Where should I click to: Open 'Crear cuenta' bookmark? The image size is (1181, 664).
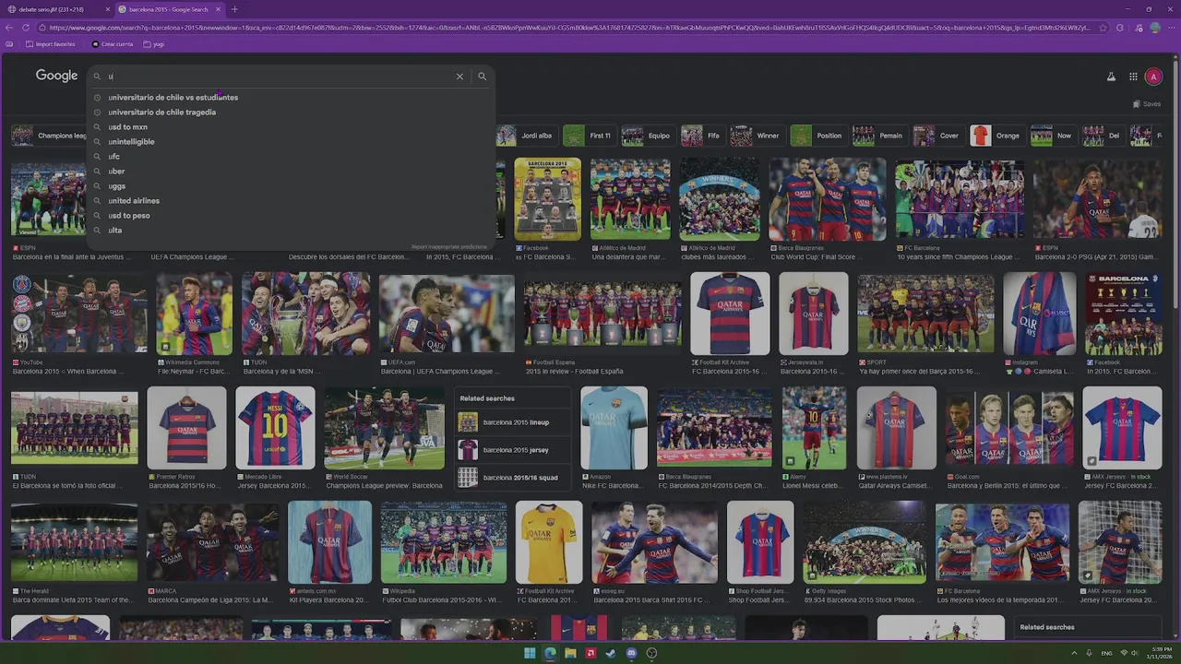(x=111, y=44)
